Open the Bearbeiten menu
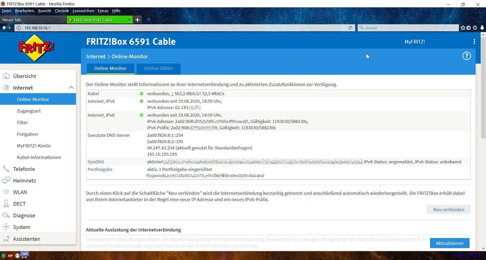486x260 pixels. tap(24, 11)
